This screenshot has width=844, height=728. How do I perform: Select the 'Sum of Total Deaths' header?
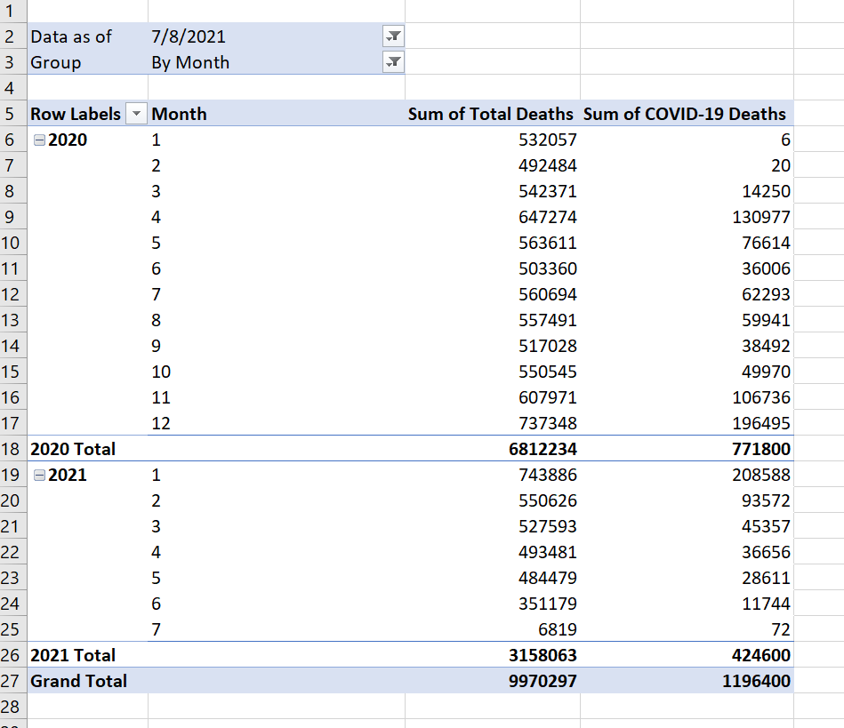tap(493, 114)
